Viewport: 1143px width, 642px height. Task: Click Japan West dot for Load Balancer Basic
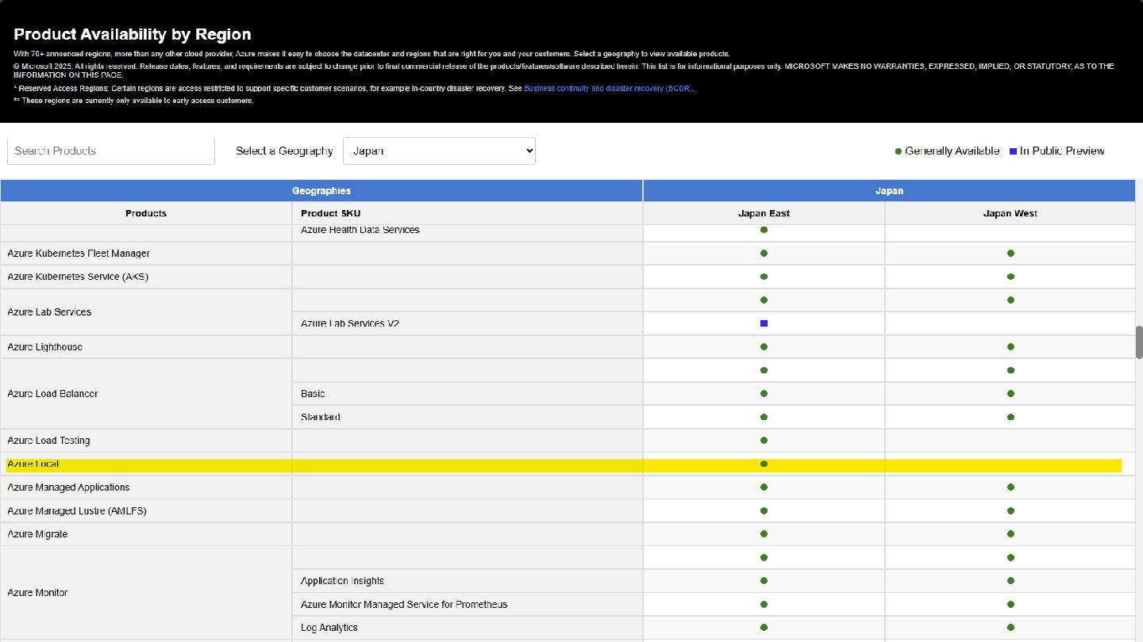(1010, 394)
